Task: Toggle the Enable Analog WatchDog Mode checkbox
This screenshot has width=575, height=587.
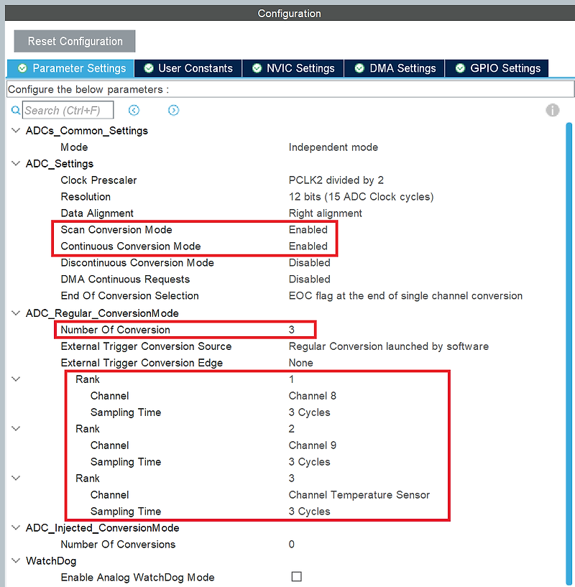Action: click(296, 577)
